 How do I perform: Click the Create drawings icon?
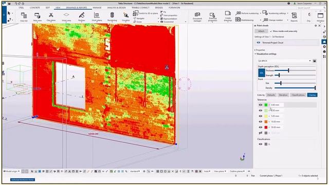228,16
